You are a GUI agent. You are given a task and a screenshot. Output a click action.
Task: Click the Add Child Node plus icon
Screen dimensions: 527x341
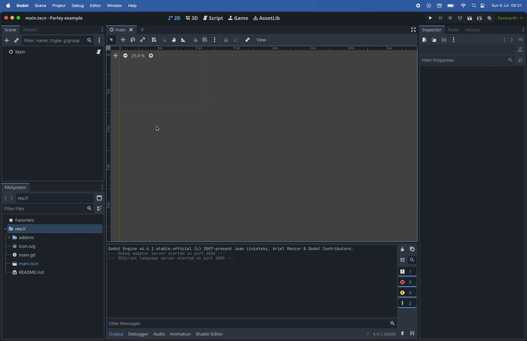[x=7, y=41]
